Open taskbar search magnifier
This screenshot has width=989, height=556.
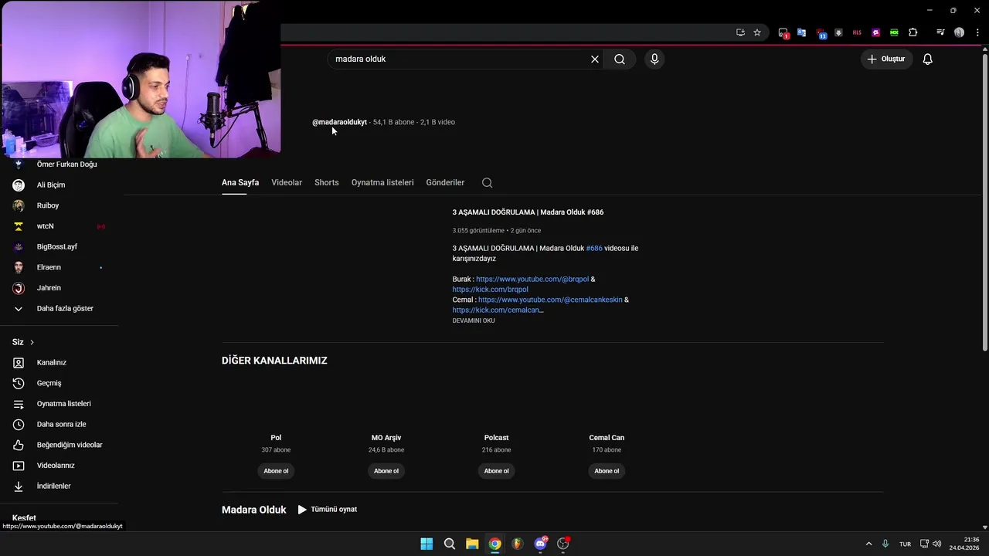(x=449, y=544)
